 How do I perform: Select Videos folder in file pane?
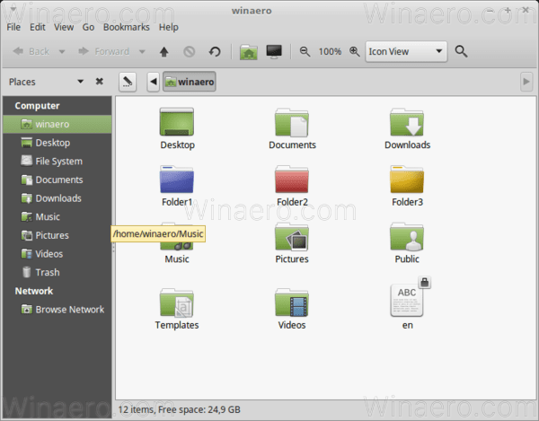[292, 303]
